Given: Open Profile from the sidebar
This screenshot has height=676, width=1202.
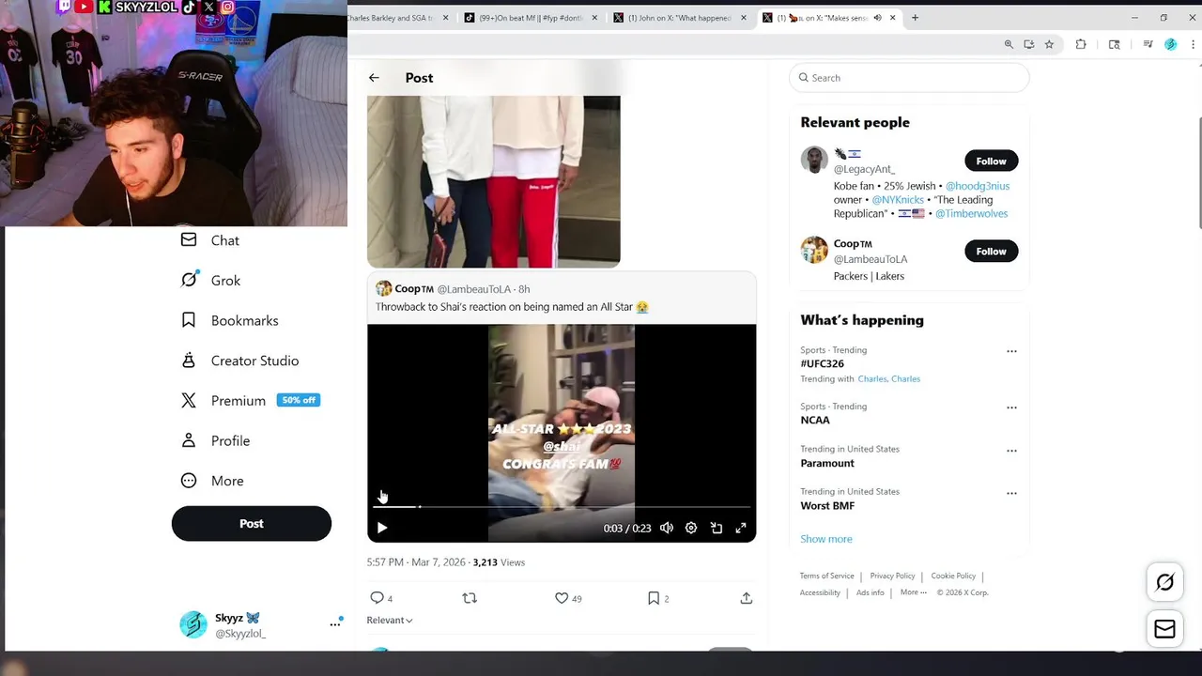Looking at the screenshot, I should coord(215,440).
